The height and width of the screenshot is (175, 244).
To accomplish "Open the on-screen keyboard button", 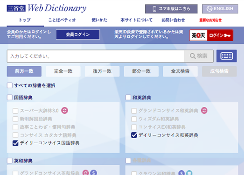I will click(x=227, y=56).
